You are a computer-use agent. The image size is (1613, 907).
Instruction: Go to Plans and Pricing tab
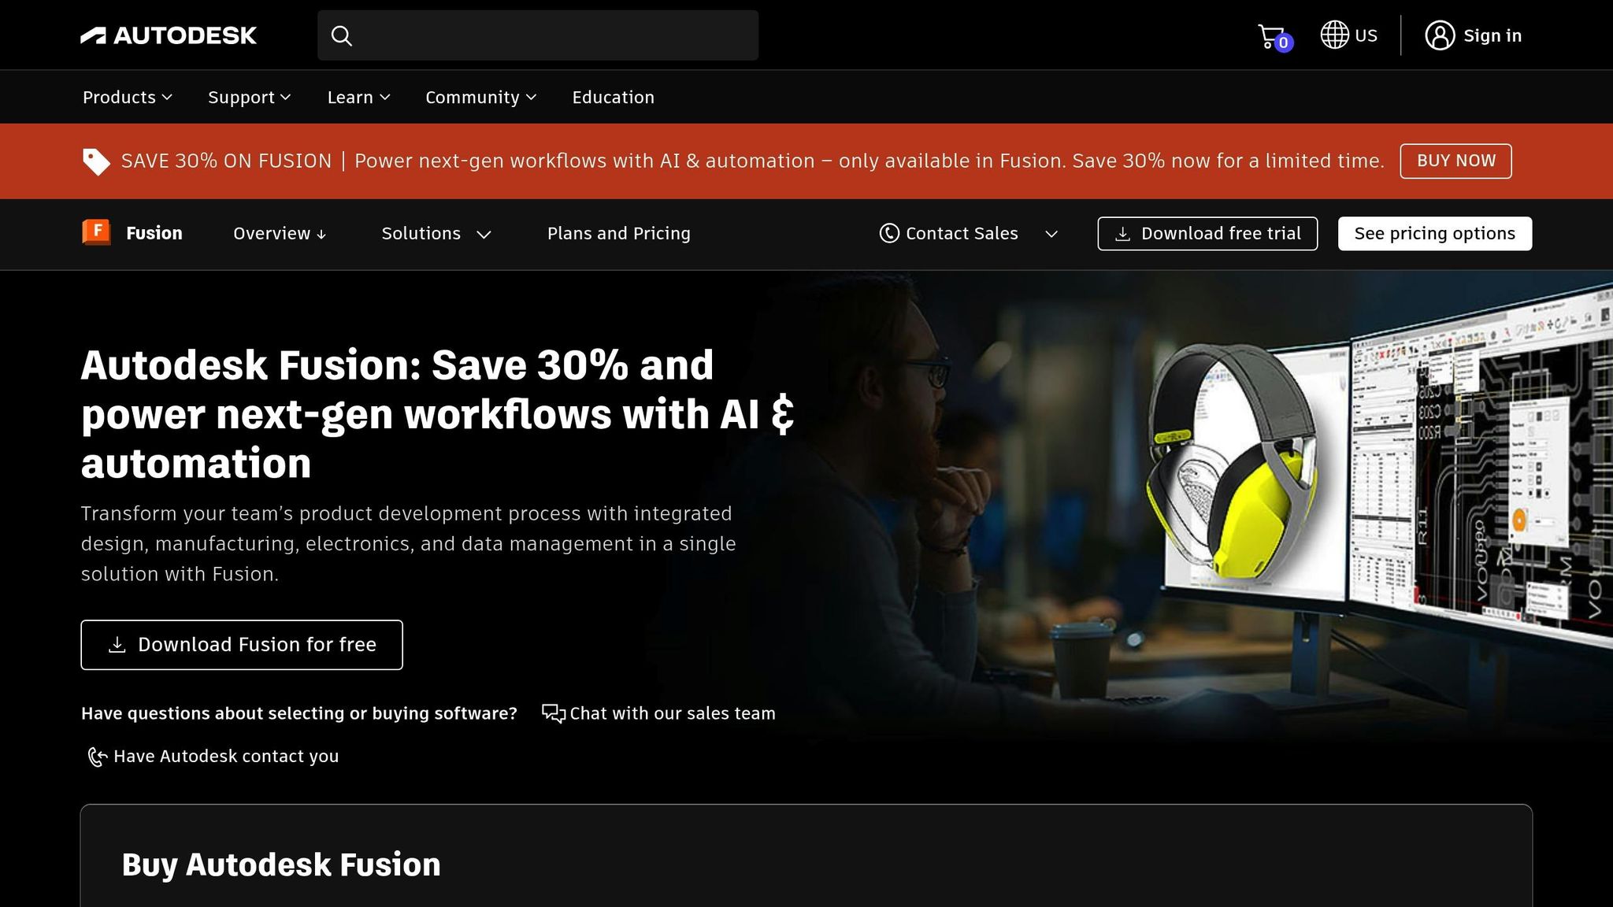[618, 234]
